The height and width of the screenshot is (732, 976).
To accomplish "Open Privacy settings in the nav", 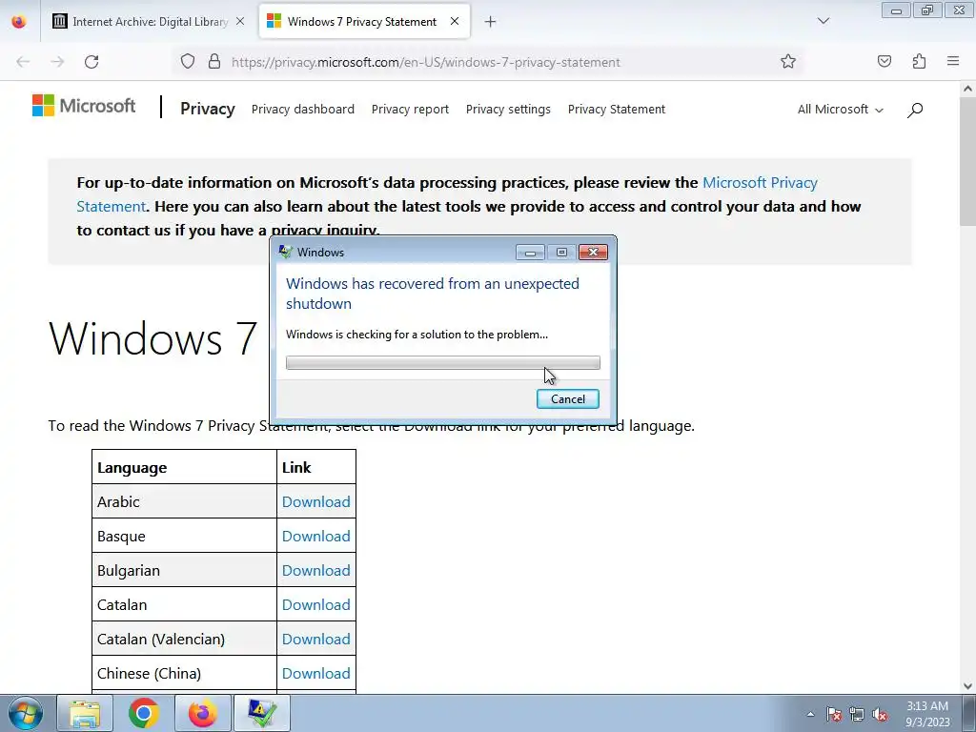I will tap(508, 110).
